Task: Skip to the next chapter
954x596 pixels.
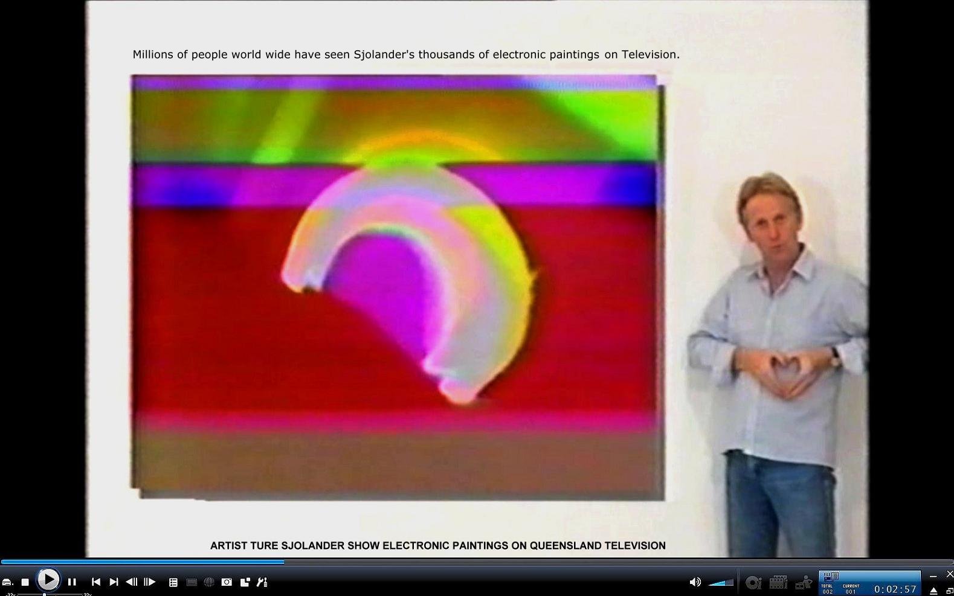Action: 114,582
